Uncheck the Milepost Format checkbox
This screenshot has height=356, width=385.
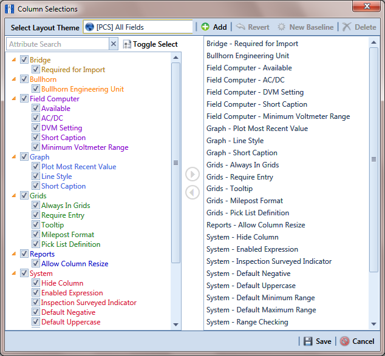pos(36,234)
